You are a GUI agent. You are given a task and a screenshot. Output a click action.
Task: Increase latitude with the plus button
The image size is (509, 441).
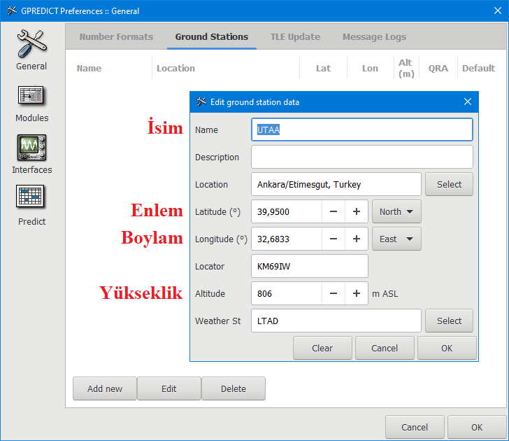click(x=357, y=211)
